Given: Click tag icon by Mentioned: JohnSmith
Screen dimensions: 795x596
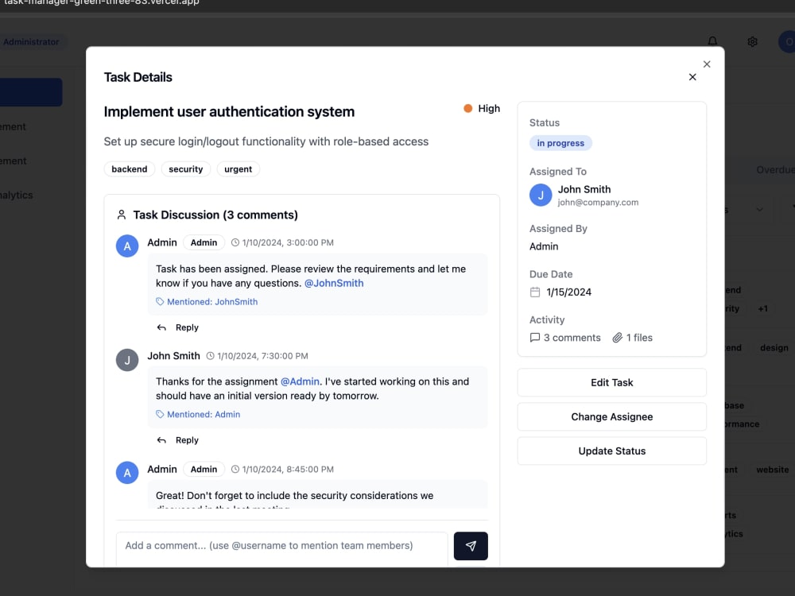Looking at the screenshot, I should click(x=160, y=301).
